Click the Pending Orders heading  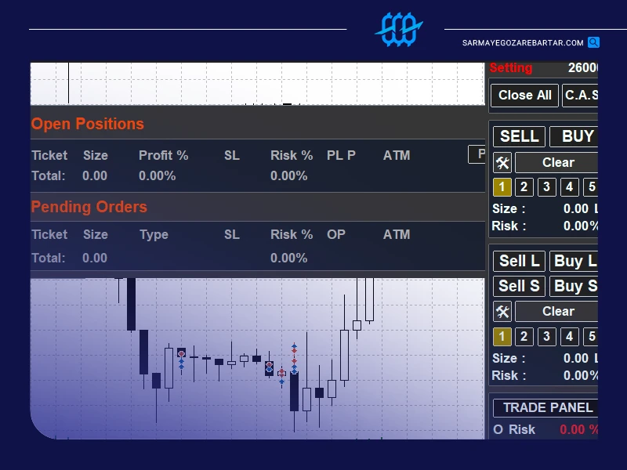point(89,207)
